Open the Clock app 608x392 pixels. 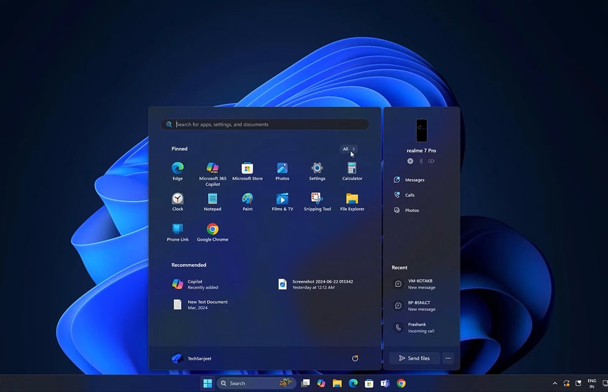pos(177,202)
